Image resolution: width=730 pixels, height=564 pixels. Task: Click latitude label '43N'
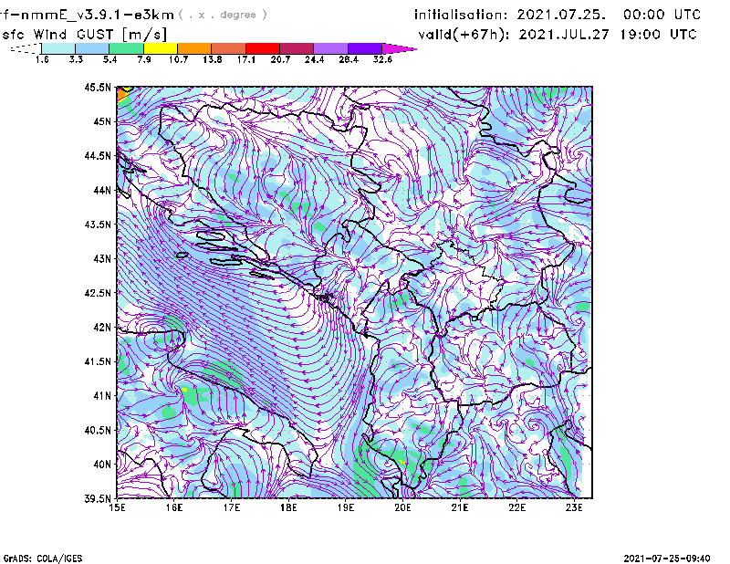tap(102, 258)
